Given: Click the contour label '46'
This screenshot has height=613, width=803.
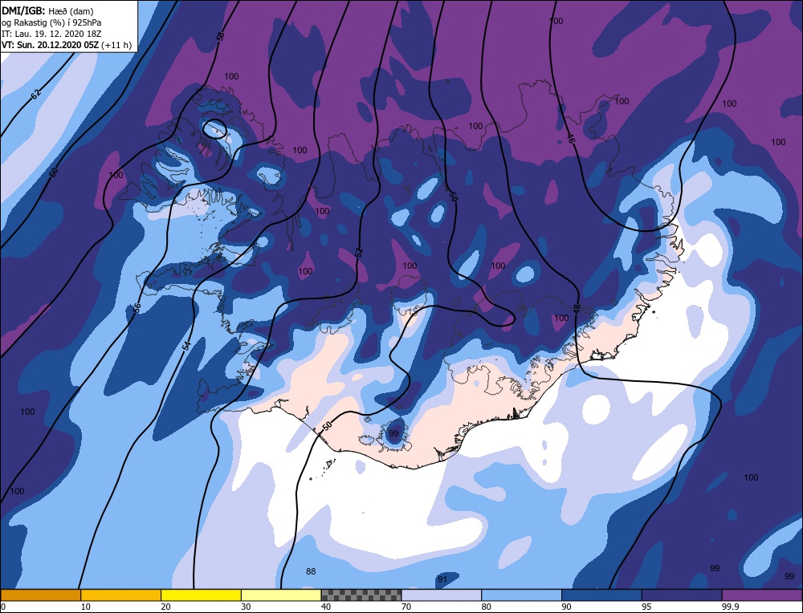Looking at the screenshot, I should [x=571, y=138].
